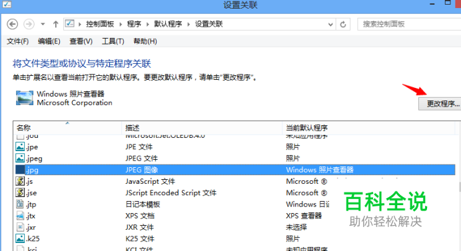
Task: Click the 更改程序... button
Action: click(x=440, y=104)
